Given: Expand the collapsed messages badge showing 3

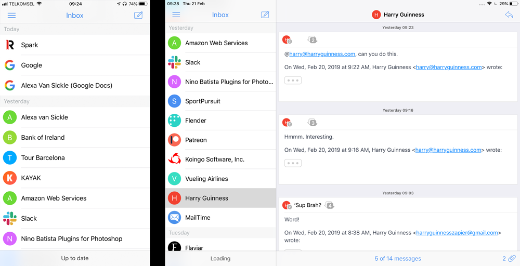Looking at the screenshot, I should (312, 123).
